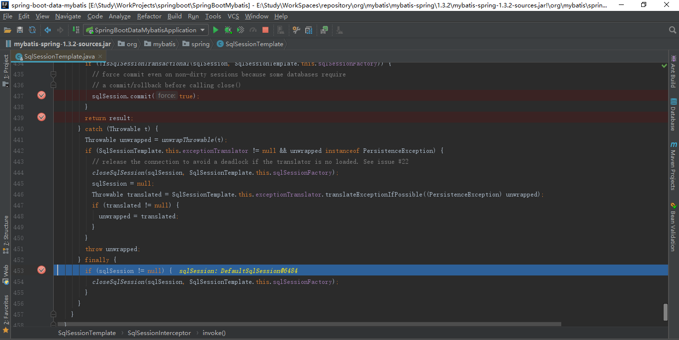Open the 1: Project tool window

[x=6, y=70]
